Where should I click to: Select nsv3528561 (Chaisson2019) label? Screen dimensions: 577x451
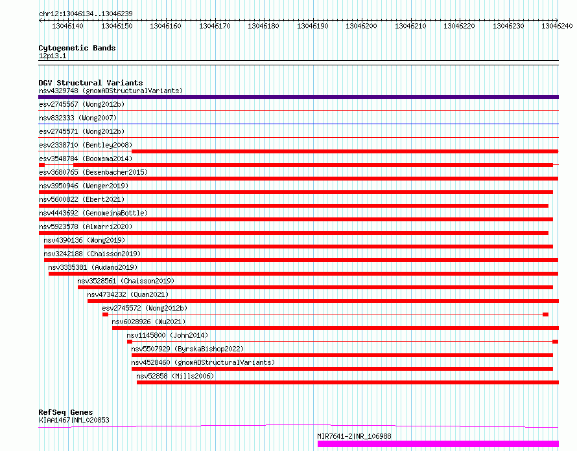tap(126, 281)
